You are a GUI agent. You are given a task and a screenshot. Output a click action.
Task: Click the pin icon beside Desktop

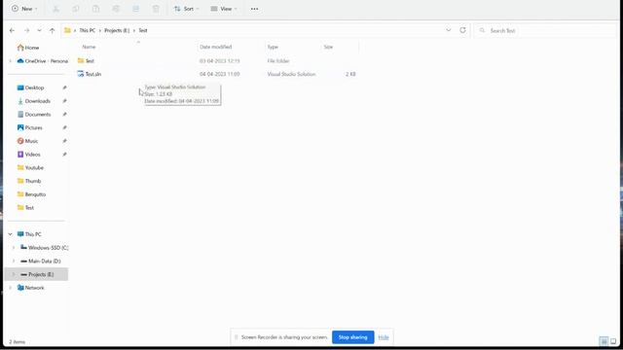64,87
